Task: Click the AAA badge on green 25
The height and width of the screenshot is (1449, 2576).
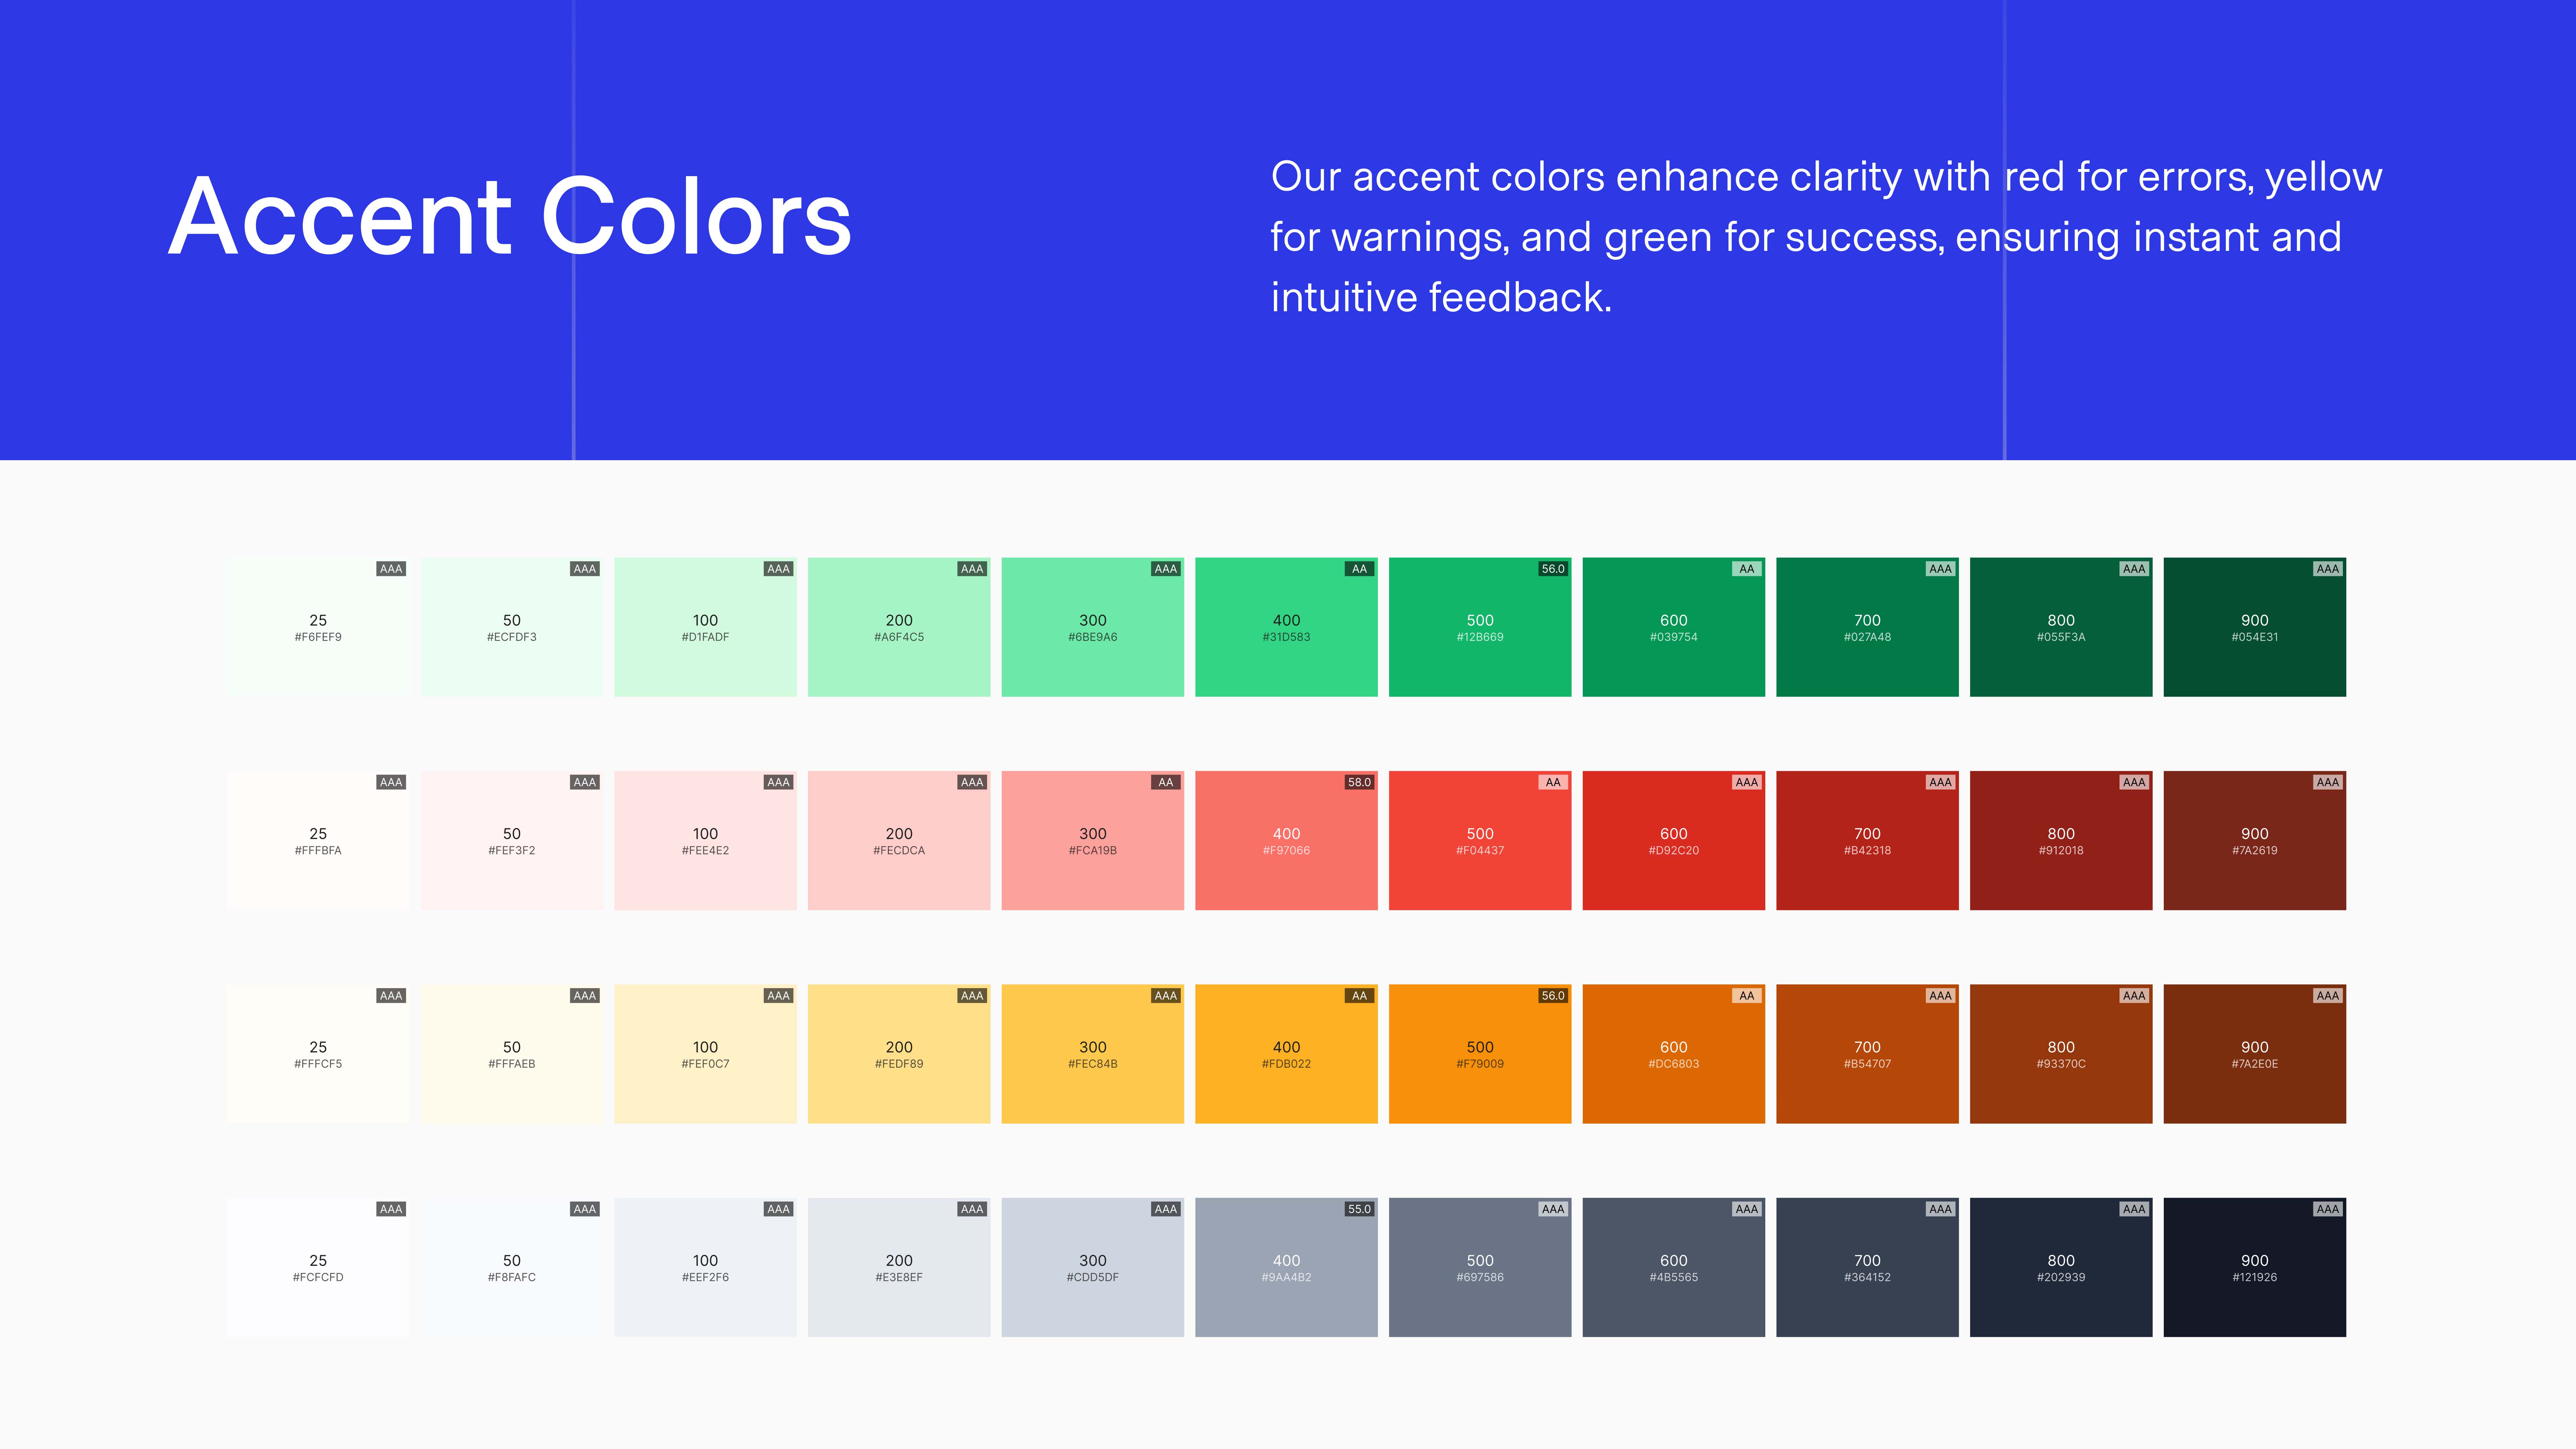Action: [391, 569]
